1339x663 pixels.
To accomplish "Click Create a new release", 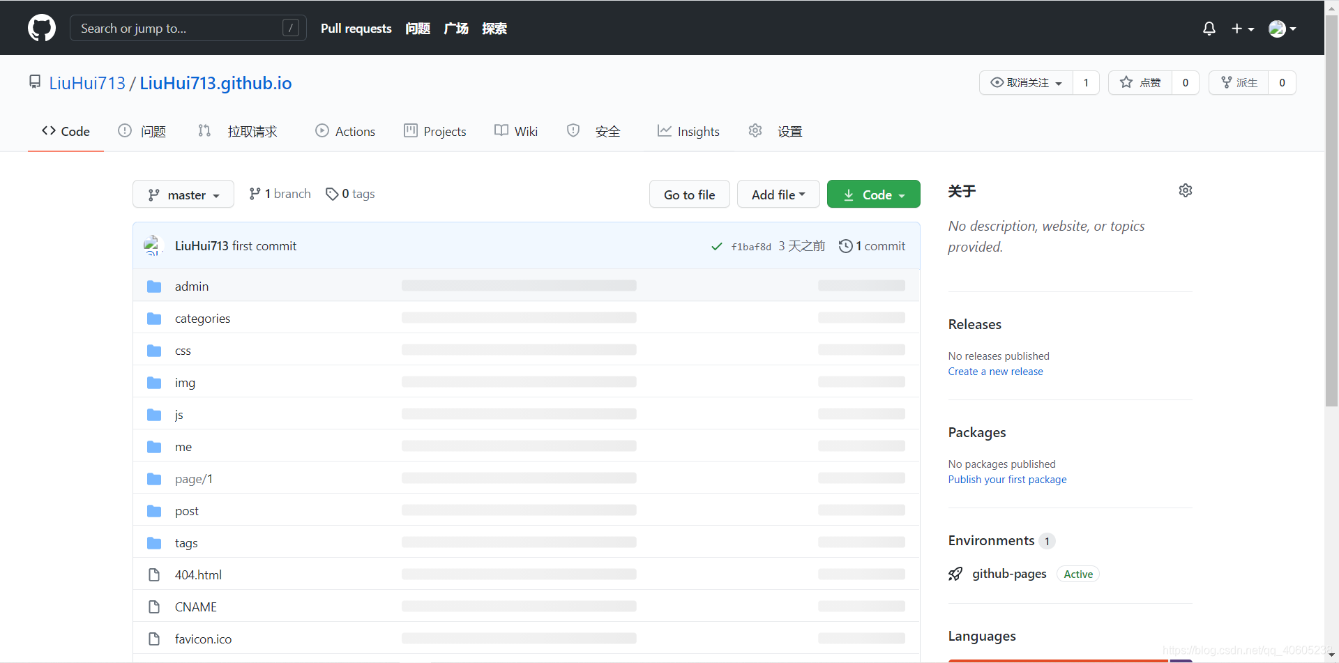I will [x=996, y=372].
